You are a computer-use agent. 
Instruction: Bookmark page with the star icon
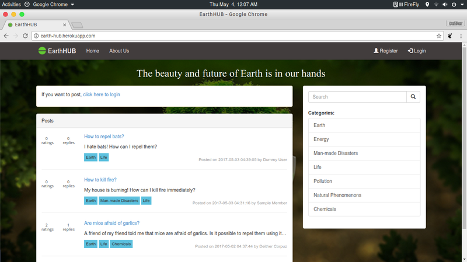(438, 36)
